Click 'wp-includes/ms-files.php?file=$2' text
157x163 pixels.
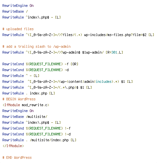(115, 35)
